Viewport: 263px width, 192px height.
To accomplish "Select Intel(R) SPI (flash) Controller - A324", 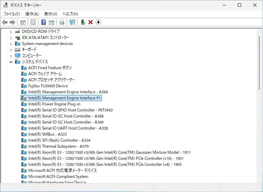I will tap(59, 140).
